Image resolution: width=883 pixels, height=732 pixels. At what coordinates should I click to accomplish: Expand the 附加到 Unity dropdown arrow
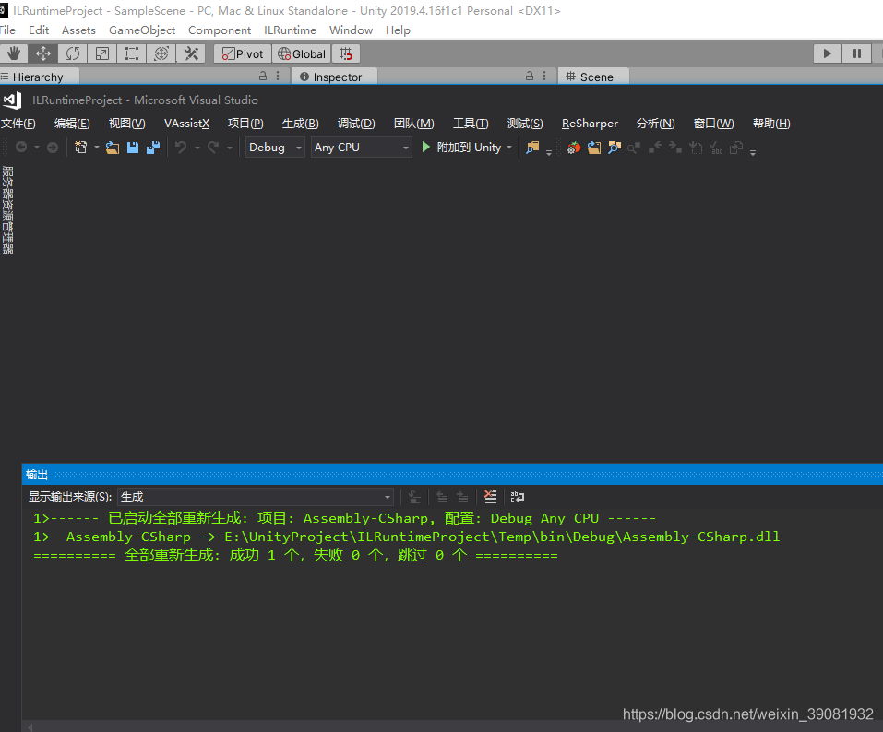click(509, 148)
